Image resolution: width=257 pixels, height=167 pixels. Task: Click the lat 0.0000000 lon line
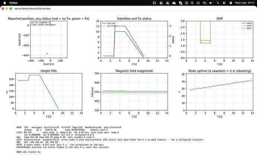coord(59,135)
